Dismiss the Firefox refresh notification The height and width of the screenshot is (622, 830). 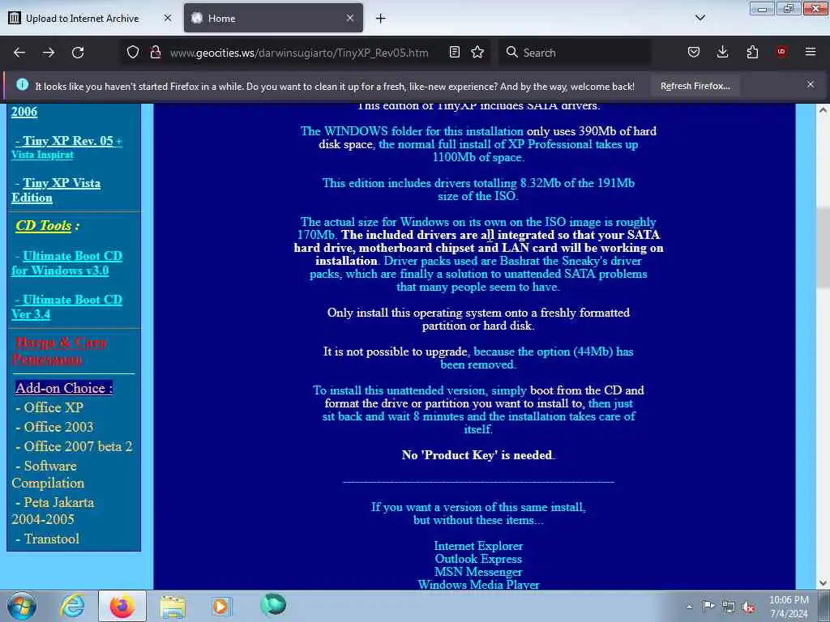click(811, 84)
